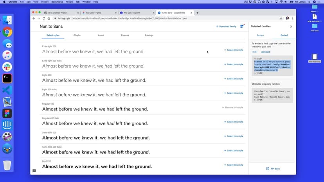Switch to the Glyphs tab
Image resolution: width=324 pixels, height=182 pixels.
tap(77, 36)
